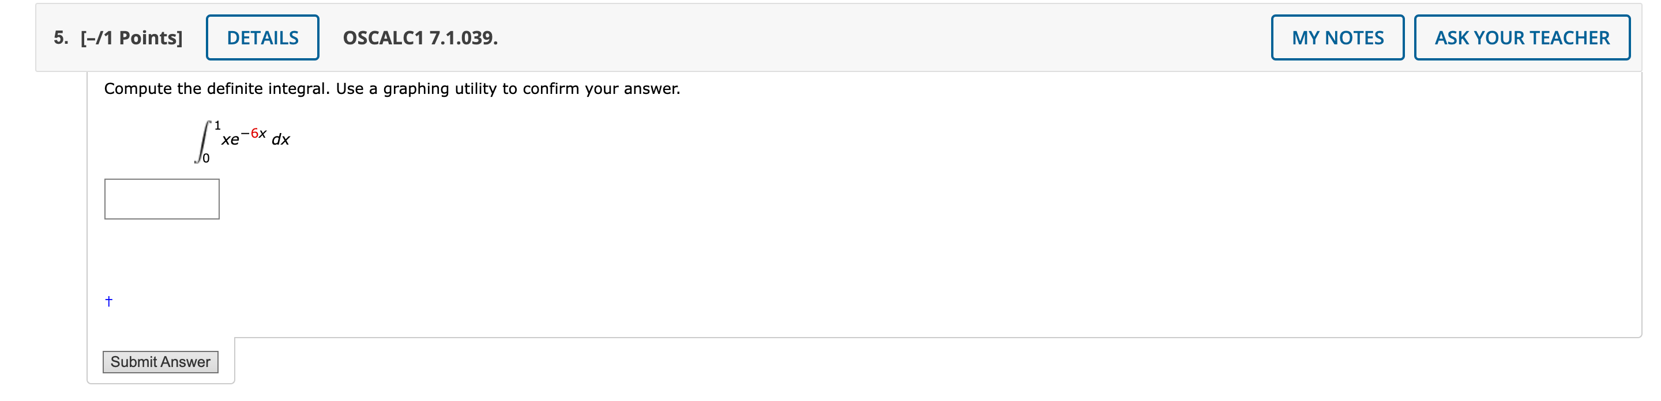Select the answer entry box before typing
The height and width of the screenshot is (401, 1661).
[161, 198]
